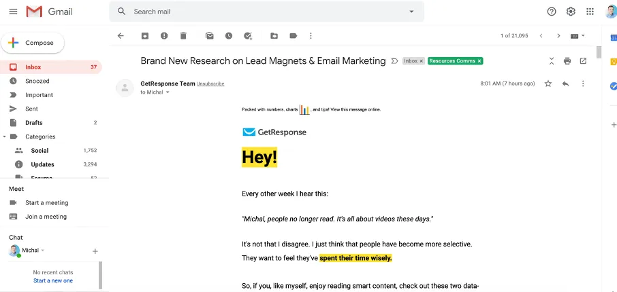Mark the email as unread
Viewport: 617px width, 292px height.
click(x=210, y=35)
